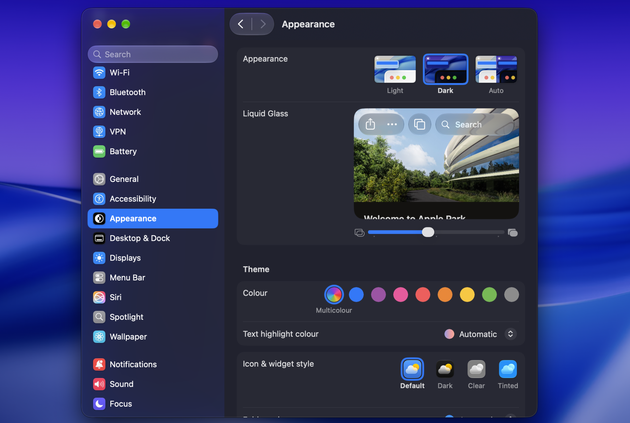Click the Notifications bell icon

[99, 364]
